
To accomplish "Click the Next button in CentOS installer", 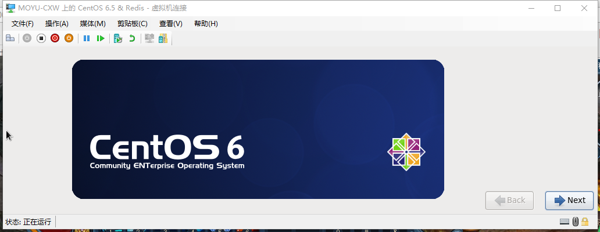I will tap(569, 200).
